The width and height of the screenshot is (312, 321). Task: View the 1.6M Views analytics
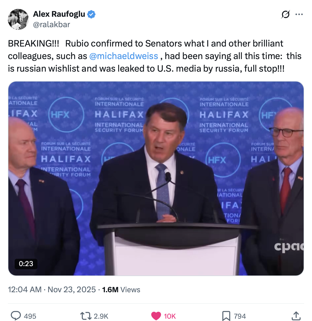tap(121, 290)
